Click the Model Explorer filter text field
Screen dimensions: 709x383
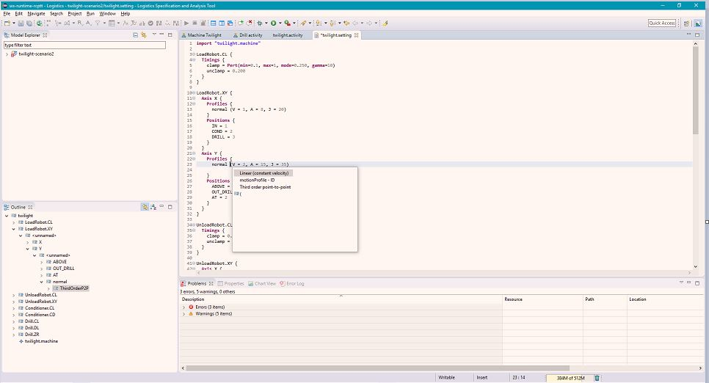84,45
